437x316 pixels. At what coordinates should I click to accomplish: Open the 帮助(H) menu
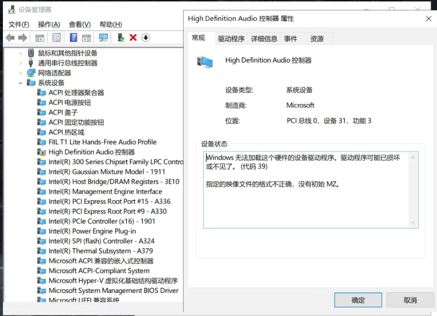pyautogui.click(x=111, y=25)
